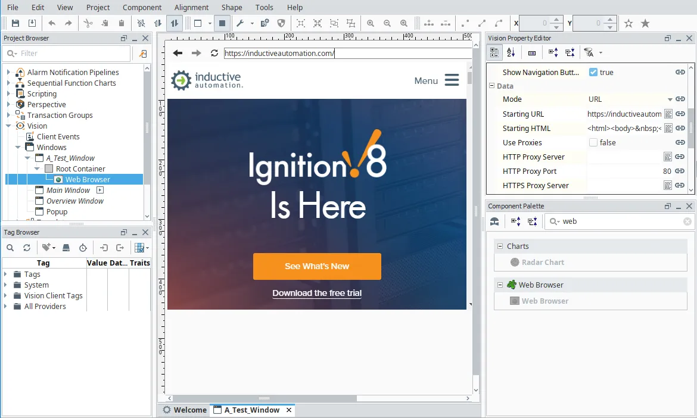Screen dimensions: 697x418
Task: Expand Alarm Notification Pipelines node
Action: pyautogui.click(x=8, y=72)
